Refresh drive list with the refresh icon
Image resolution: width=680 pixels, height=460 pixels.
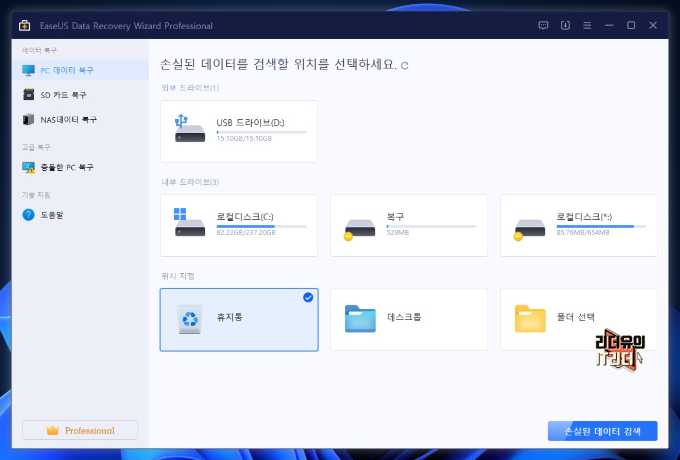pyautogui.click(x=405, y=66)
